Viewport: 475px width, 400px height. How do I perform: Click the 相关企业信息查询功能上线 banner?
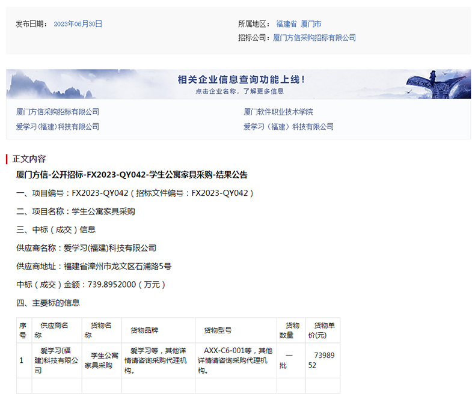(x=239, y=84)
